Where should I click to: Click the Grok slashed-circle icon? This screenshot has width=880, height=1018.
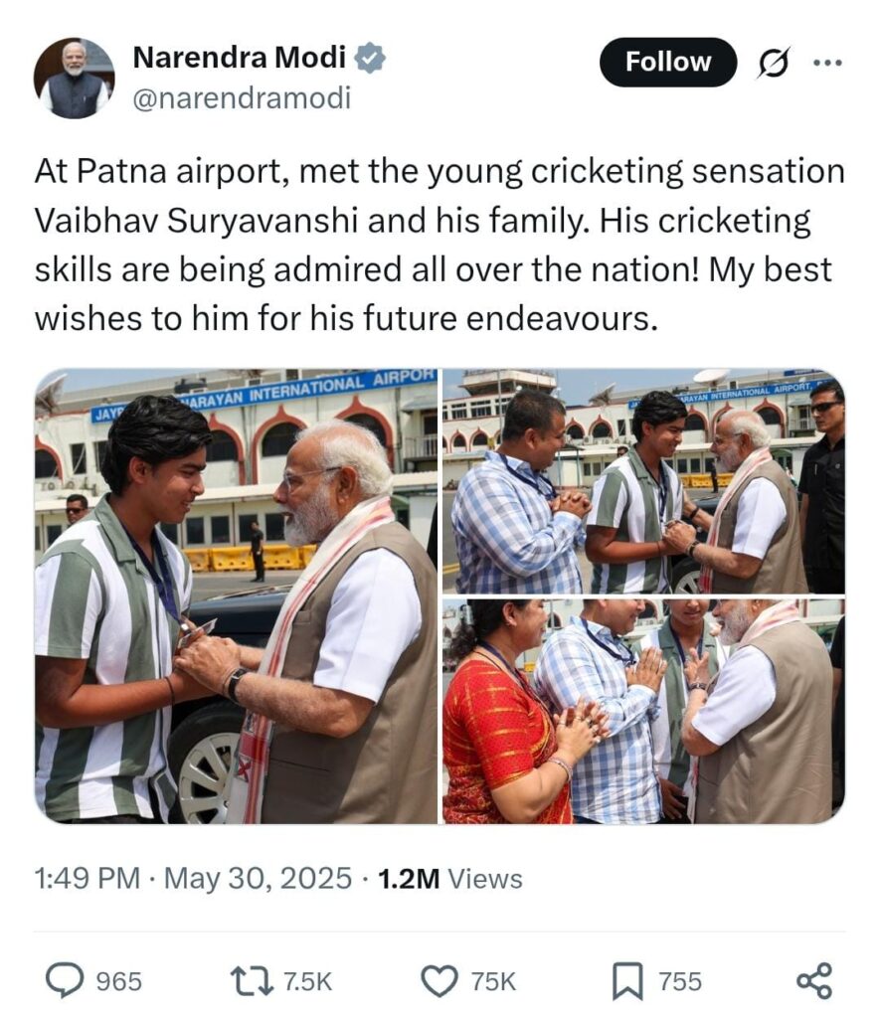point(774,63)
